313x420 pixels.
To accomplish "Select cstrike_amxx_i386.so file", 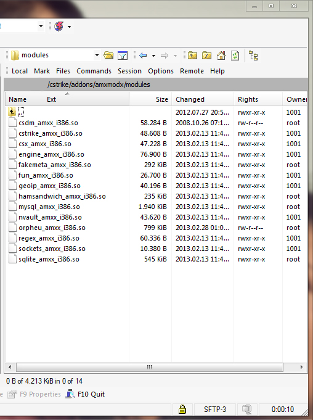I will click(x=51, y=133).
